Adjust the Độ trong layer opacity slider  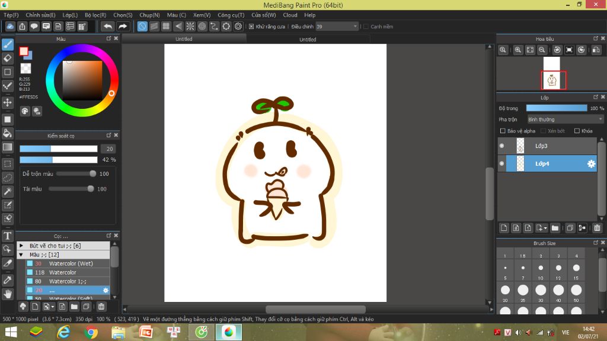point(556,108)
